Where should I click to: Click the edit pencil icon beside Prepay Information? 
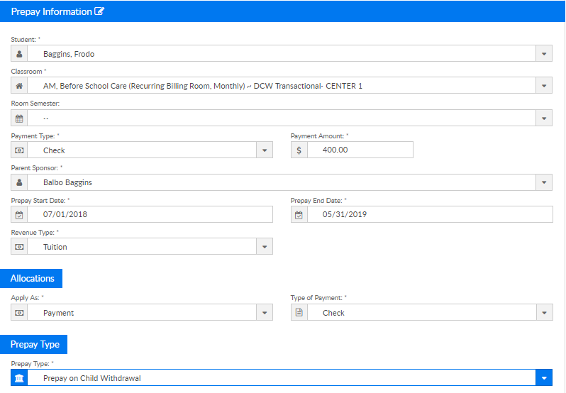(99, 11)
